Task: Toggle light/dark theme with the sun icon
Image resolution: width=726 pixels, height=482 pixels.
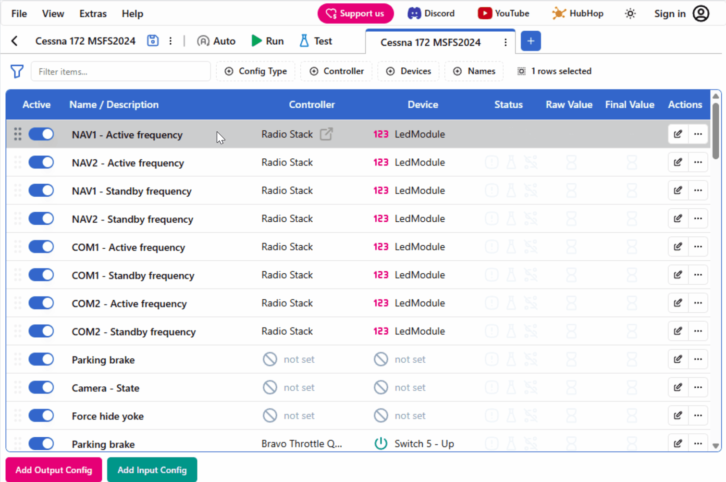Action: point(630,13)
